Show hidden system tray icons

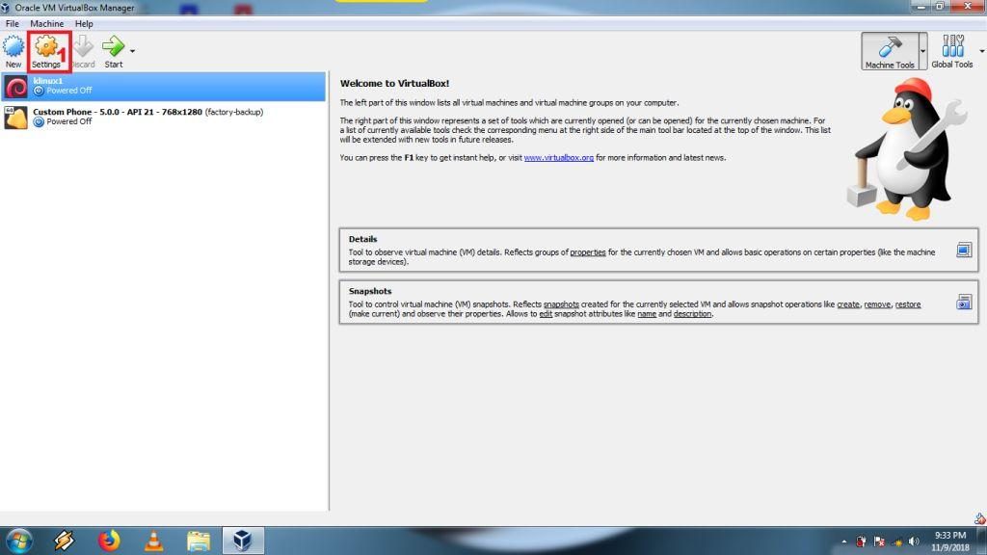843,542
